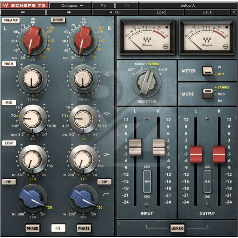Click the input section bottom LED

pos(146,204)
